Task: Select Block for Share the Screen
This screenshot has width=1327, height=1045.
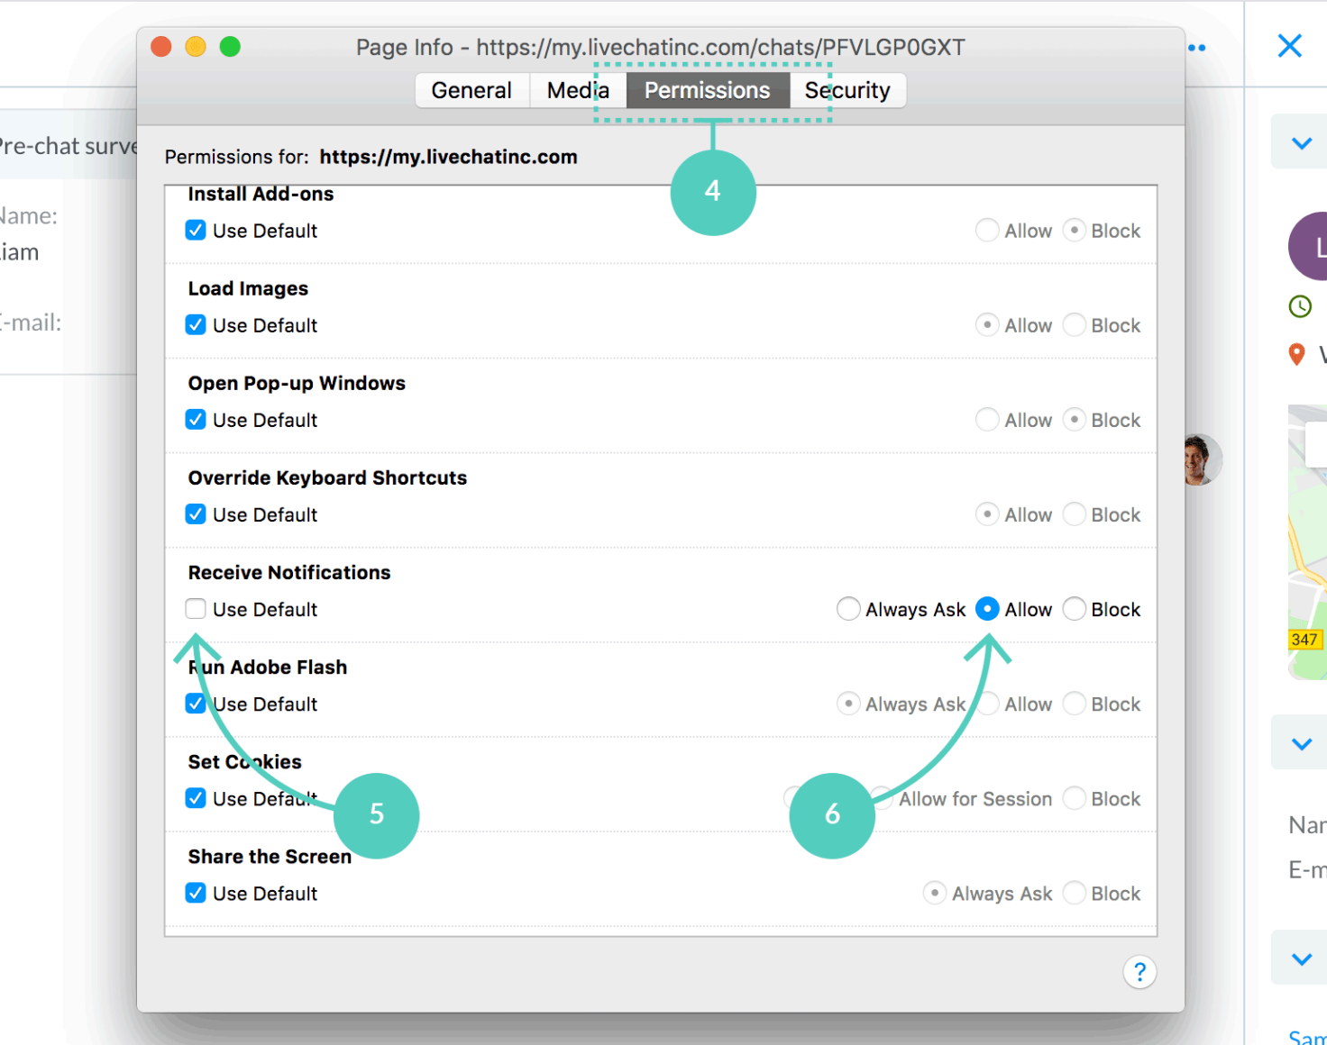Action: (x=1074, y=893)
